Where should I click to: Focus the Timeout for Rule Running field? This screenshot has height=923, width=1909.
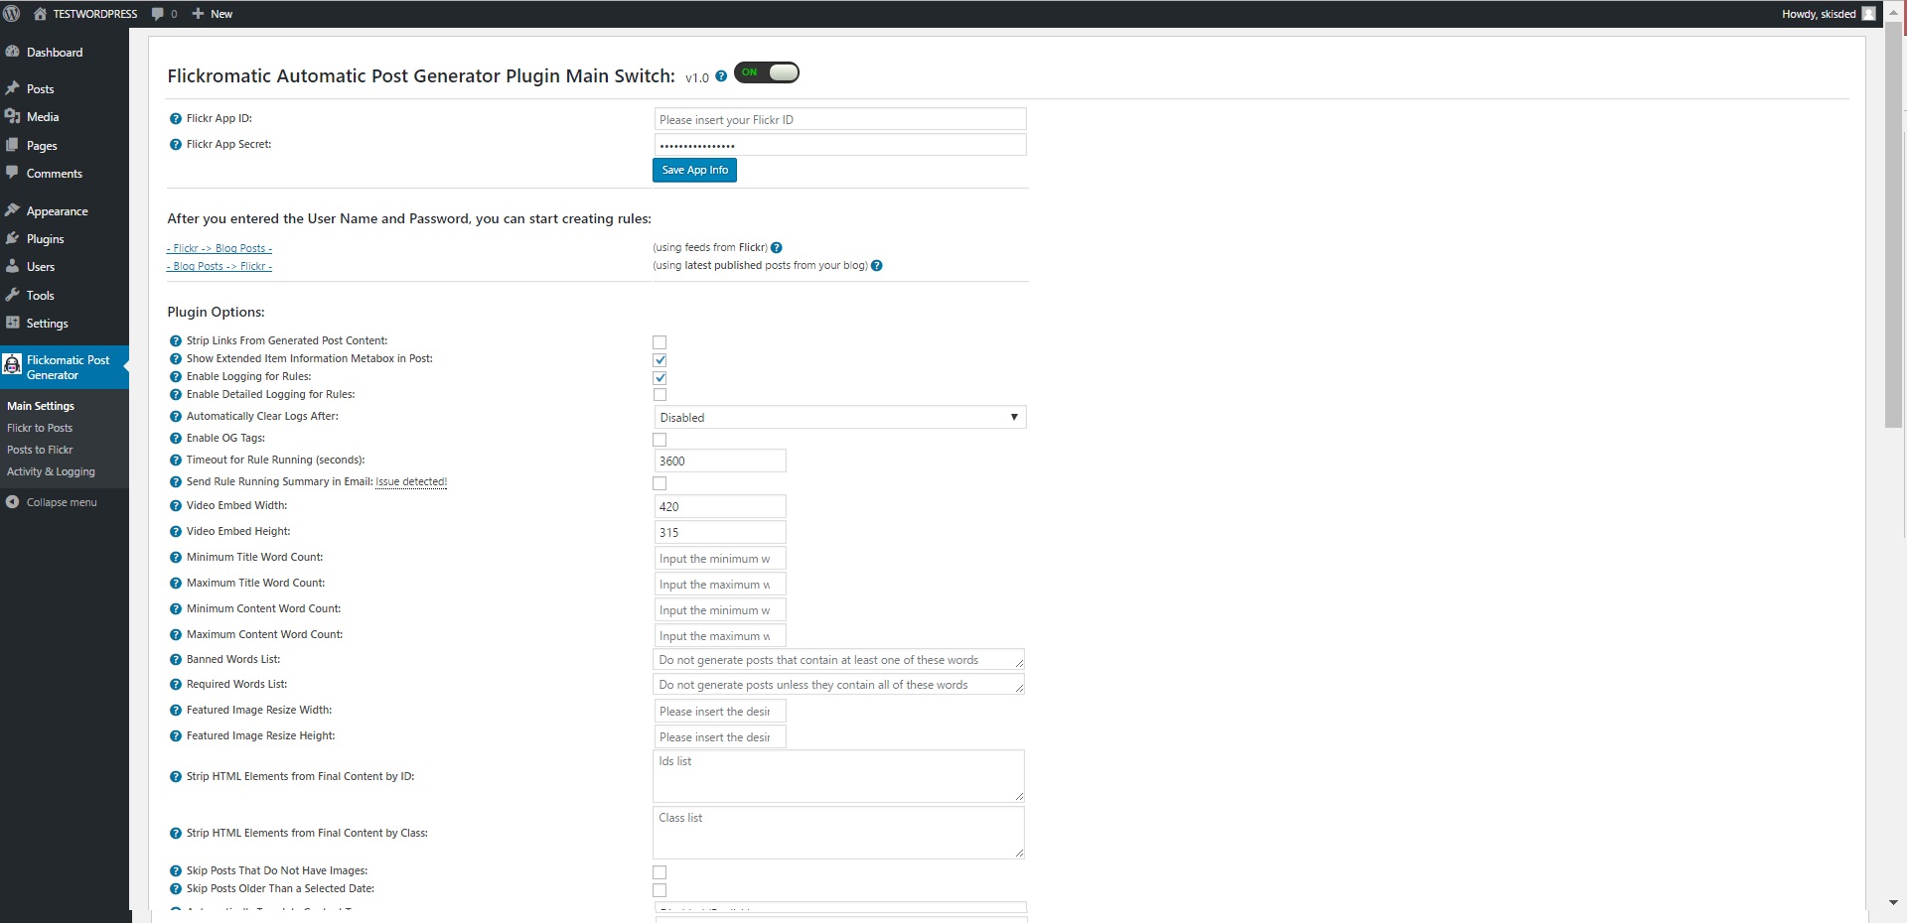coord(720,461)
